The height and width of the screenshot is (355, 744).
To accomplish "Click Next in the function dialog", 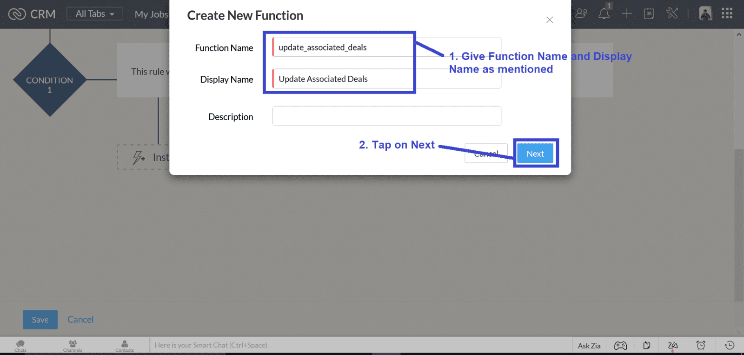I will [535, 154].
